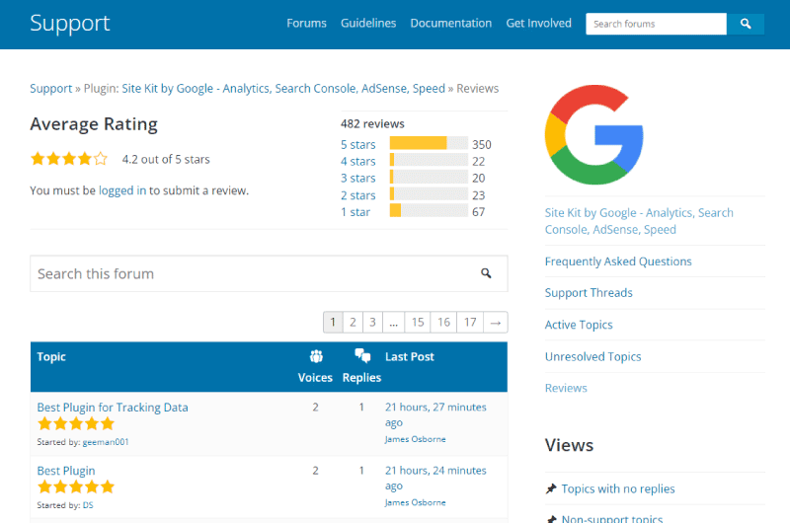Viewport: 790px width, 523px height.
Task: Open sidebar Reviews link
Action: [x=566, y=388]
